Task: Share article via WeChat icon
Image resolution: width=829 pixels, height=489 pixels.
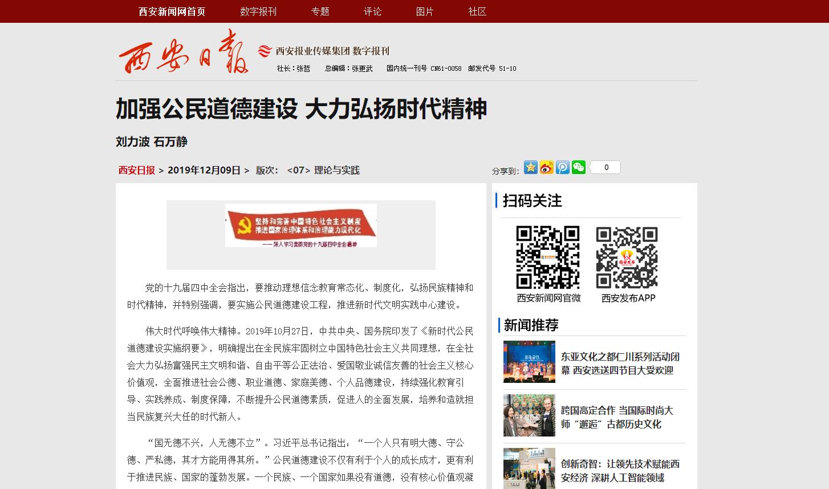Action: point(578,167)
